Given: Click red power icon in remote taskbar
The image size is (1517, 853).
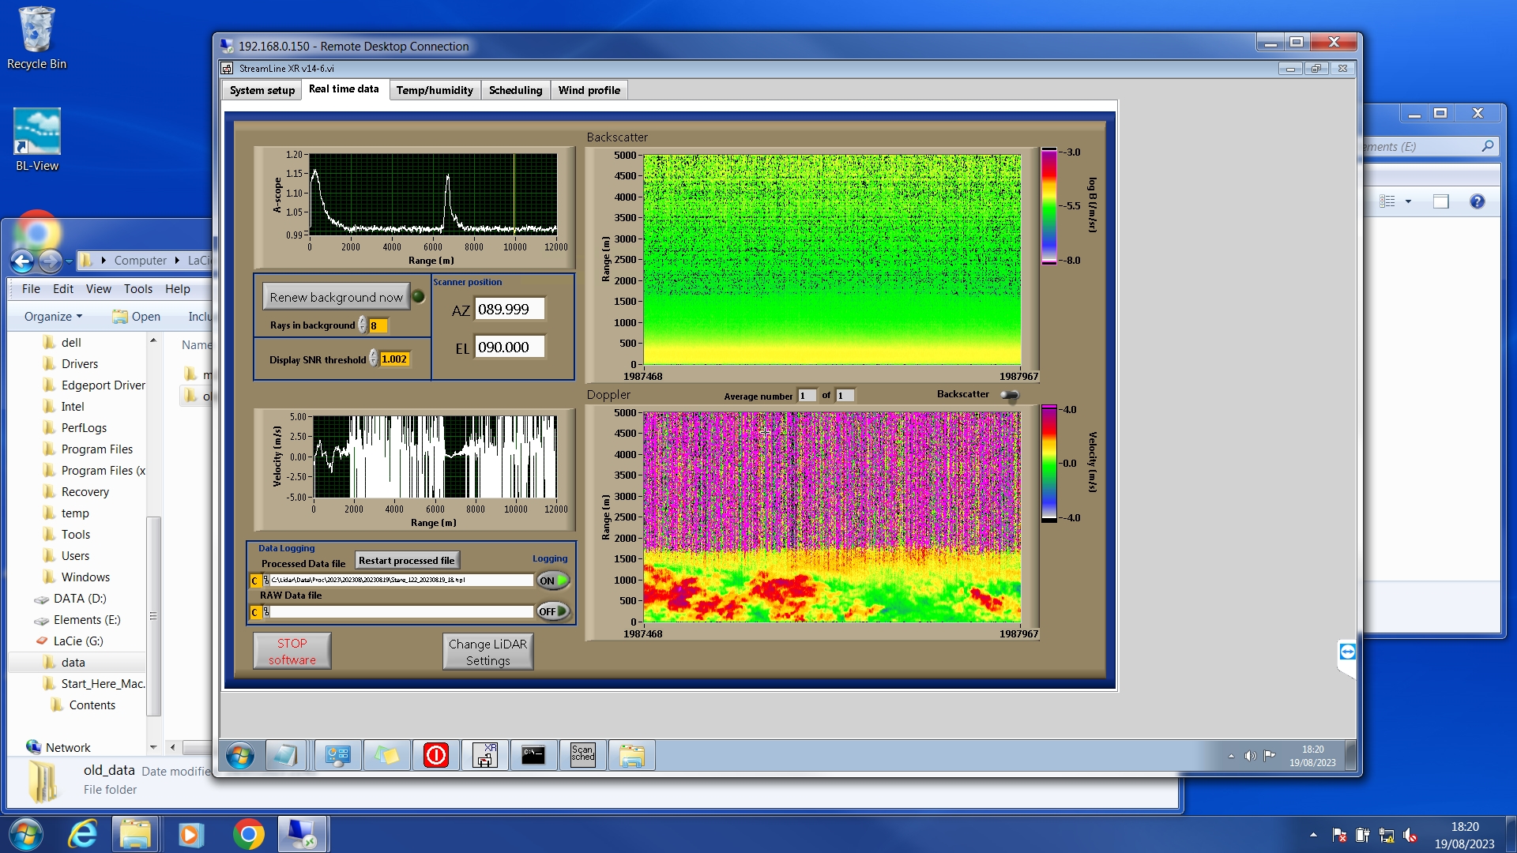Looking at the screenshot, I should 435,756.
